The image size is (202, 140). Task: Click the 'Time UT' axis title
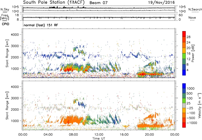[x=99, y=138]
